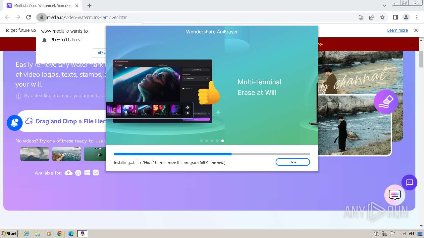The height and width of the screenshot is (238, 424).
Task: Open the network tray icon
Action: coord(384,234)
